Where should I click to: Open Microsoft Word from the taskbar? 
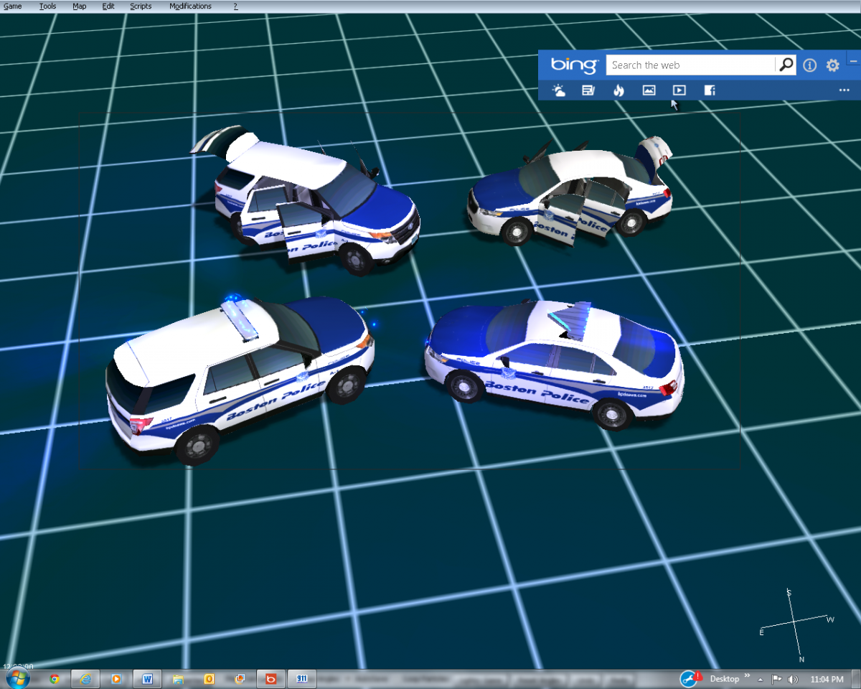148,678
